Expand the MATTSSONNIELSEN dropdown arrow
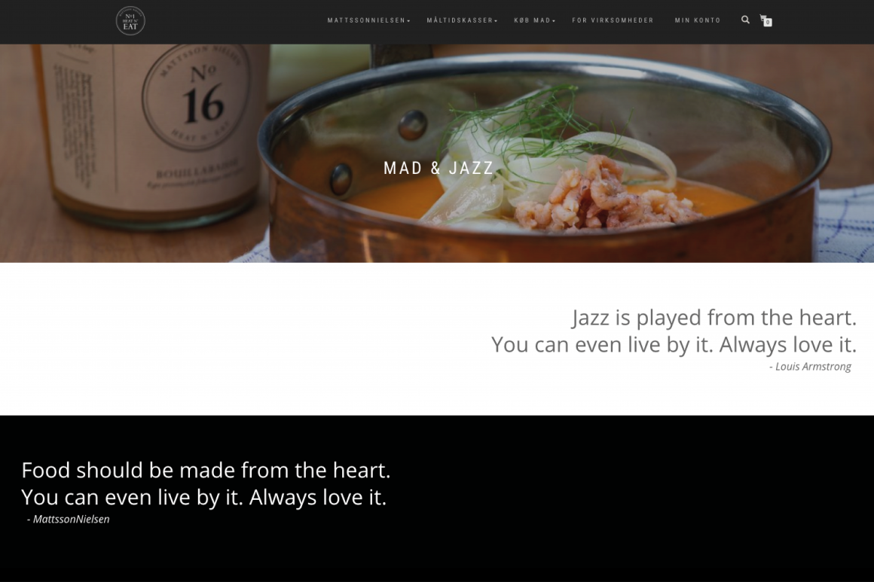This screenshot has height=582, width=874. click(408, 21)
